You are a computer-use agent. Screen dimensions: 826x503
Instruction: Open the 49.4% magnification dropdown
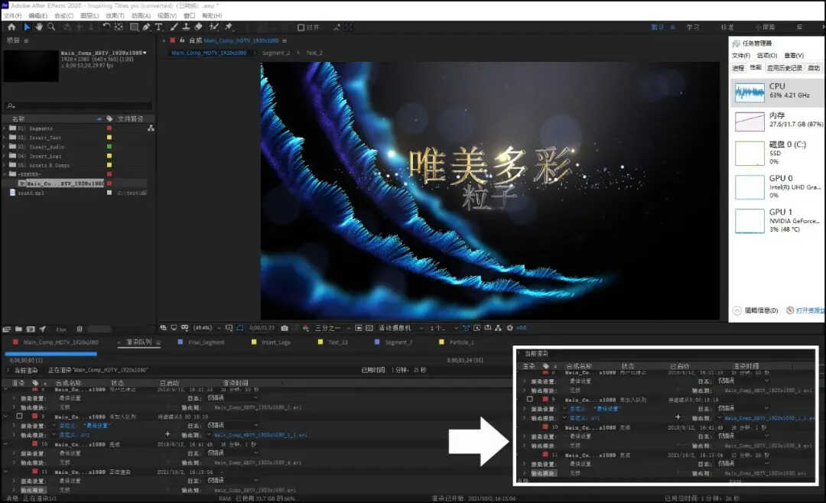tap(207, 328)
